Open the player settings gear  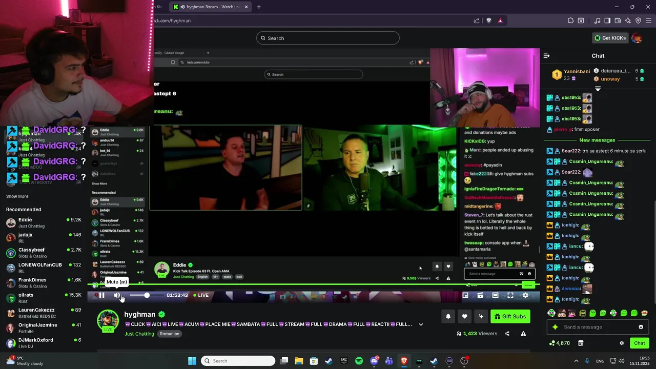[525, 295]
